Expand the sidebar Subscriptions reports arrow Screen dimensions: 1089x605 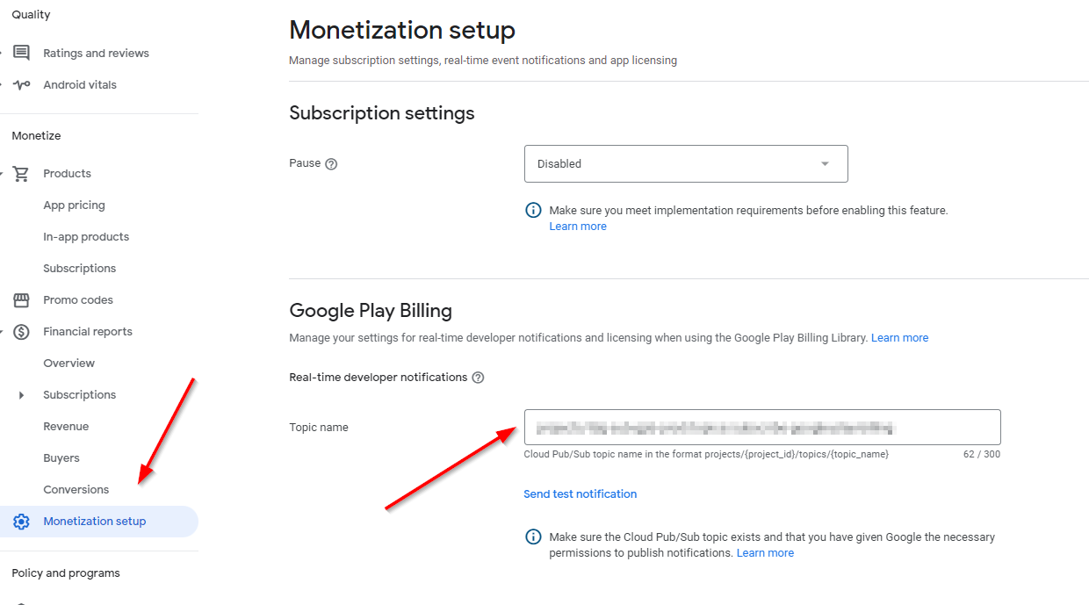pos(21,395)
